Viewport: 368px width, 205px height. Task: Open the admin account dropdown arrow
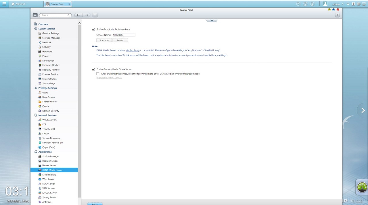(343, 4)
